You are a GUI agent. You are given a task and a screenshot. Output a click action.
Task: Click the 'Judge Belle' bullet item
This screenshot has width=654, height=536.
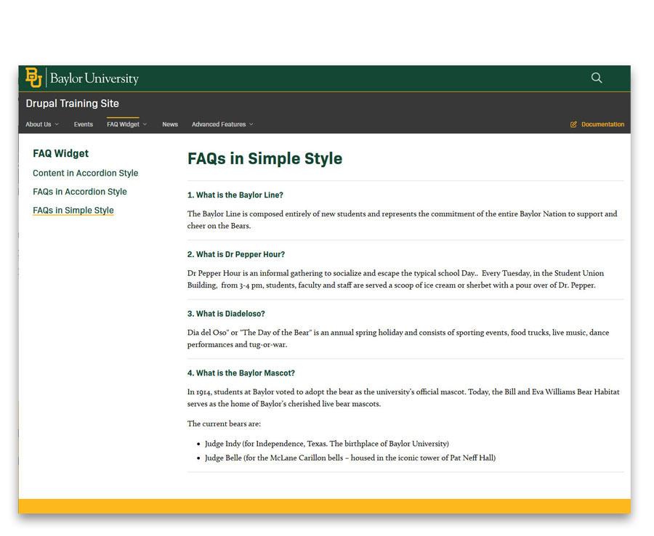pyautogui.click(x=350, y=458)
